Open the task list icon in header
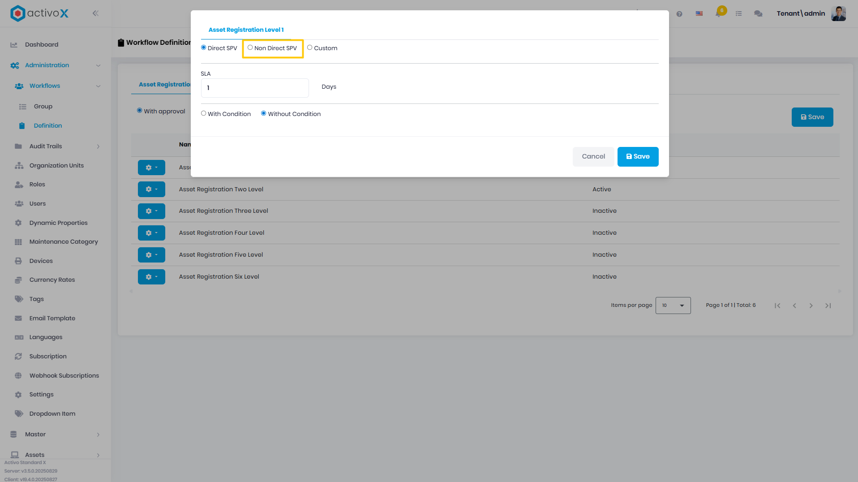858x482 pixels. [738, 14]
